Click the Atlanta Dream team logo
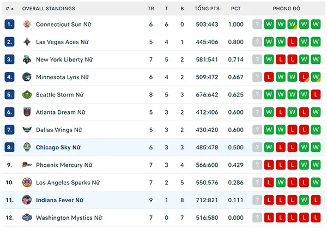327x229 pixels. point(27,112)
